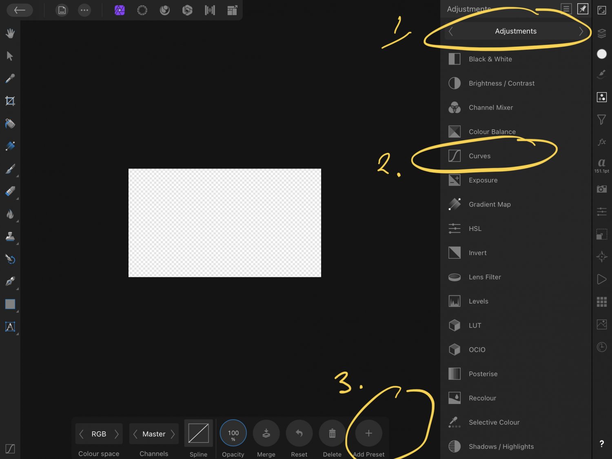Image resolution: width=612 pixels, height=459 pixels.
Task: Go to previous category with left Adjustments chevron
Action: (451, 31)
